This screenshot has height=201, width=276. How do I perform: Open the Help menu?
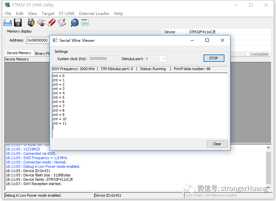(118, 14)
